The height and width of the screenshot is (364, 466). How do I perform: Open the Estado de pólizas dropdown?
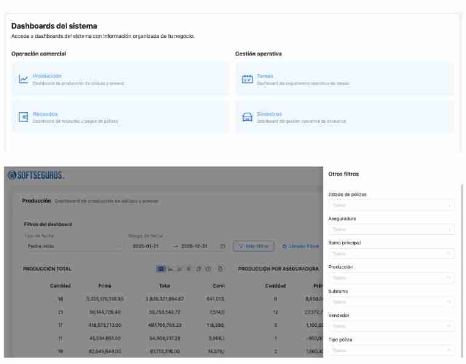[391, 205]
